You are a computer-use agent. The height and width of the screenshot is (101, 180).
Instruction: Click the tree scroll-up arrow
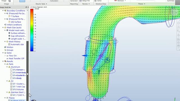click(28, 10)
